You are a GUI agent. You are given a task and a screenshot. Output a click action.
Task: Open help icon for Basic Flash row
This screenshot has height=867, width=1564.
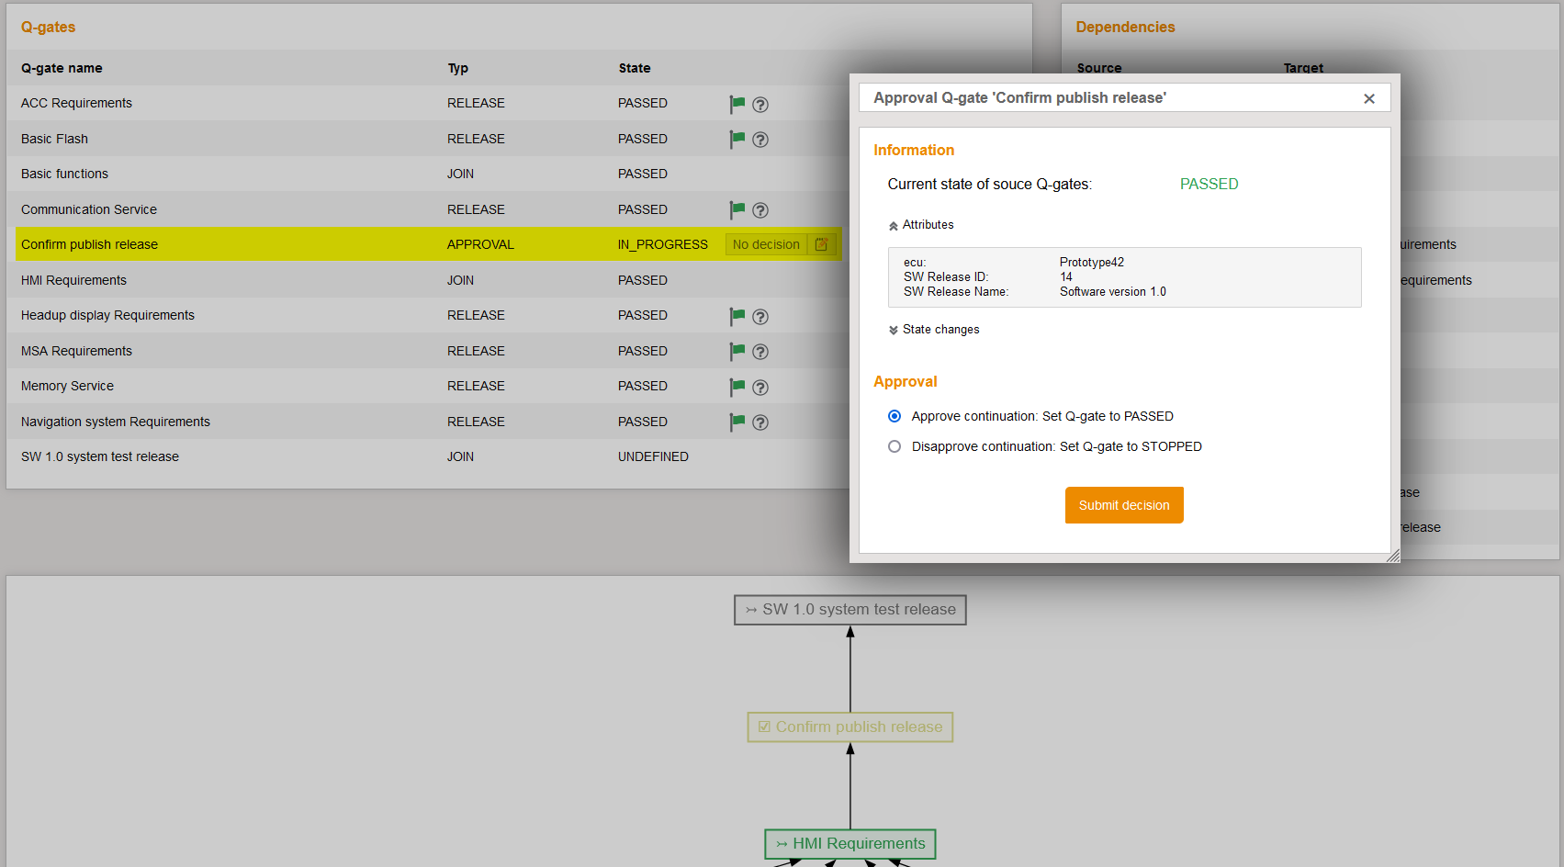(x=760, y=140)
